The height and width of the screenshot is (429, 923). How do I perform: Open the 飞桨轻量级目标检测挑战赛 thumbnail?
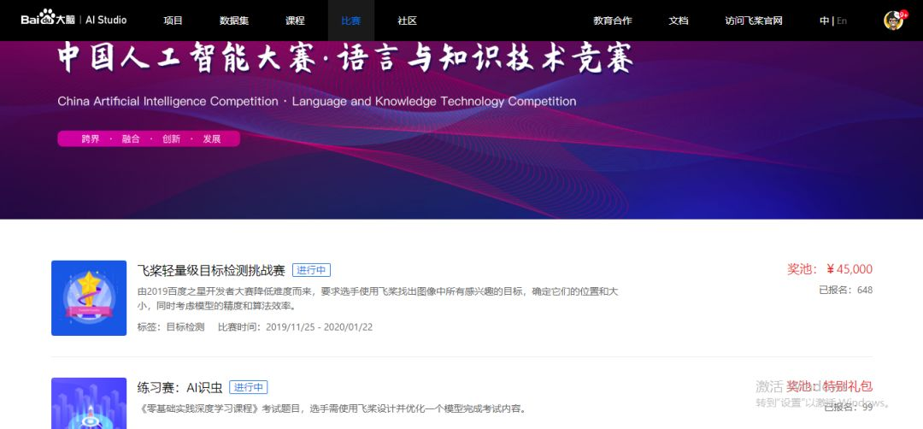click(x=89, y=297)
